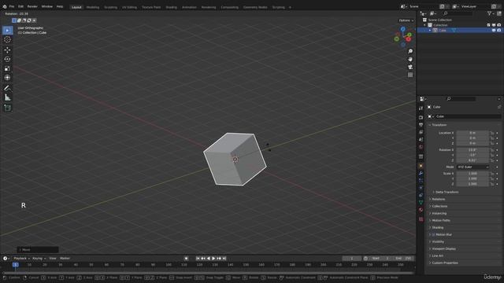Toggle Location X lock icon
This screenshot has width=504, height=283.
pyautogui.click(x=492, y=133)
